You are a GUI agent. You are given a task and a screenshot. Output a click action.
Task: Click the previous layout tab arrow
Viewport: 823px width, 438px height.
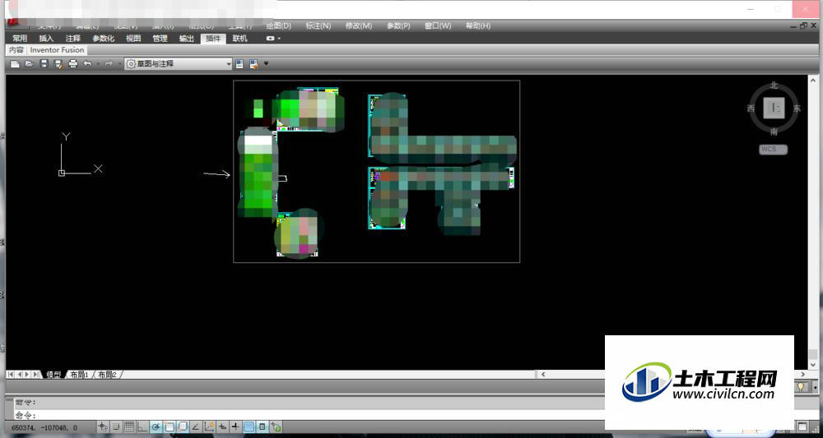(x=20, y=375)
